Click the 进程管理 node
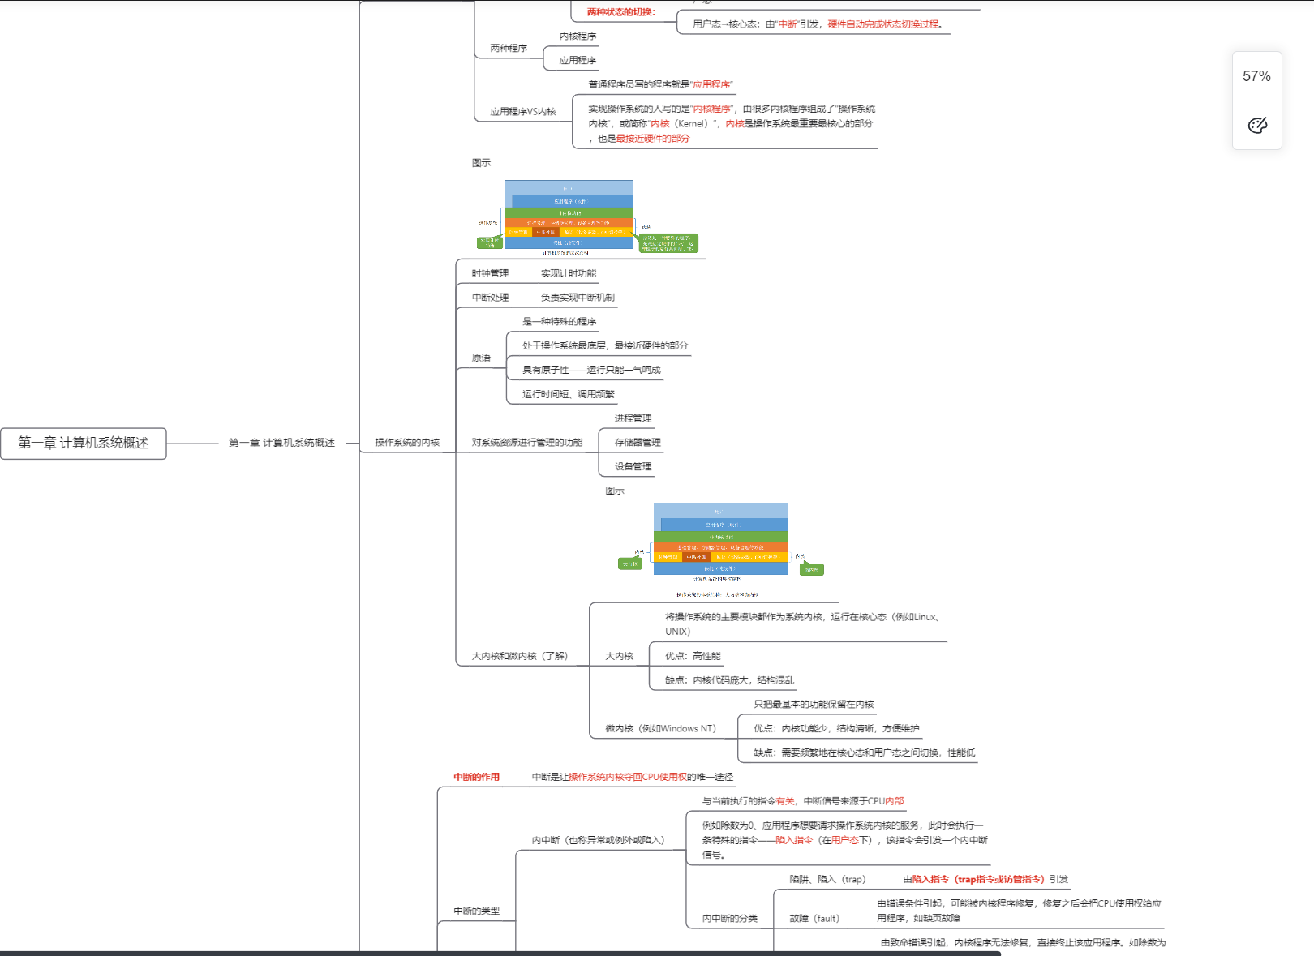This screenshot has height=956, width=1314. (633, 419)
